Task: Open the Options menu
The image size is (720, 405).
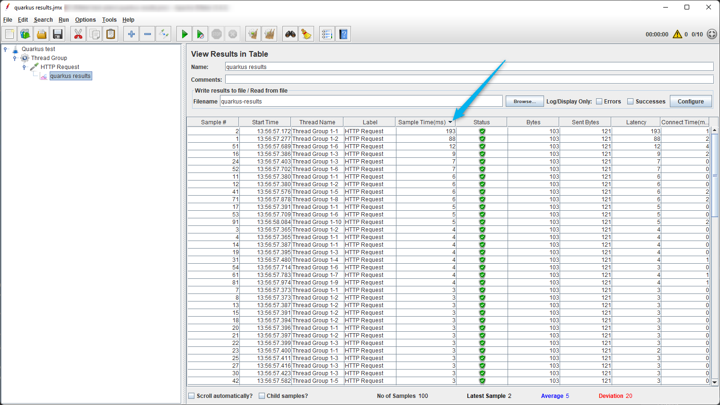Action: click(x=85, y=20)
